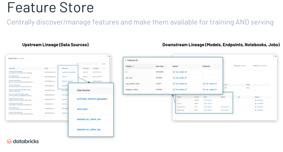Click Search button in upstream Feature Store screenshot
Image resolution: width=283 pixels, height=152 pixels.
[104, 64]
